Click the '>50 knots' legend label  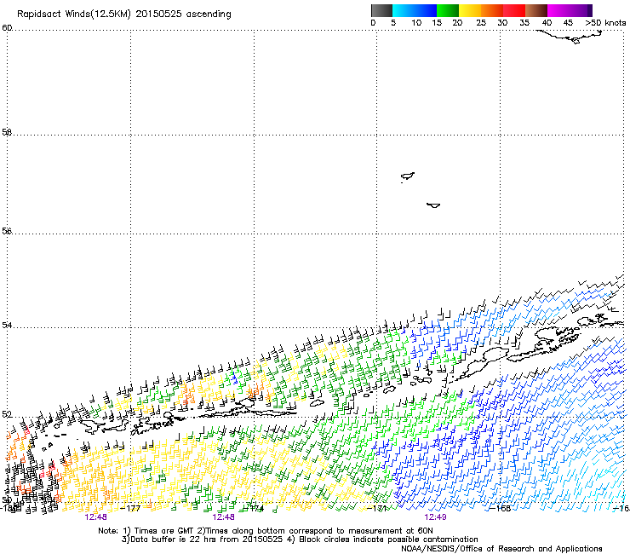[605, 23]
